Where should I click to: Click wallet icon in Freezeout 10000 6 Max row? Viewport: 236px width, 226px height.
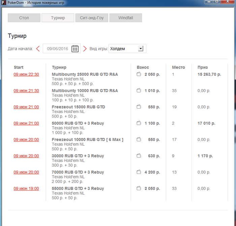point(139,139)
